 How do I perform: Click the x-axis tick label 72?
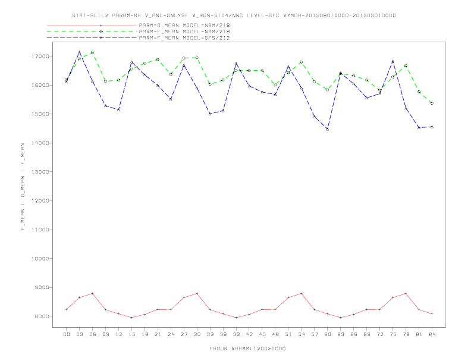[379, 334]
